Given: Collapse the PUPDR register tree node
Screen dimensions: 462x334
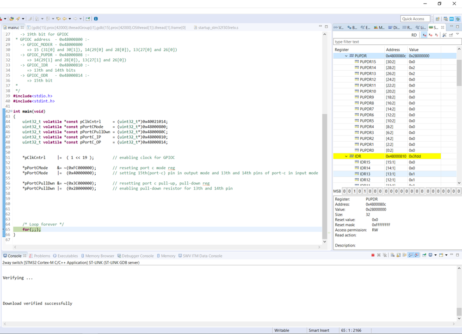Looking at the screenshot, I should pos(346,56).
